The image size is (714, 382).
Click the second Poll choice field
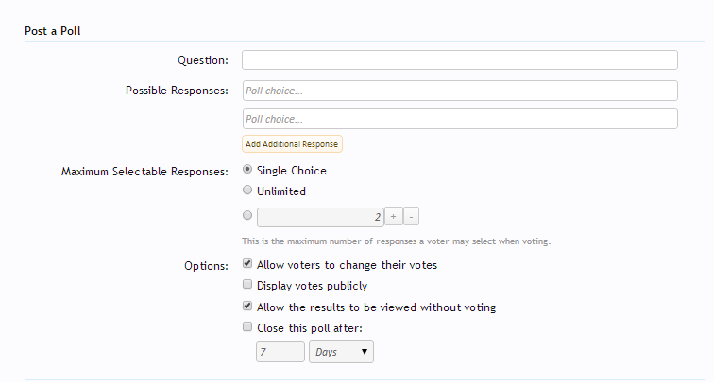click(460, 119)
